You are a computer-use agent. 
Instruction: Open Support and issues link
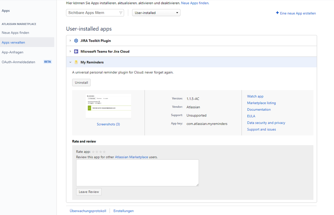tap(261, 129)
